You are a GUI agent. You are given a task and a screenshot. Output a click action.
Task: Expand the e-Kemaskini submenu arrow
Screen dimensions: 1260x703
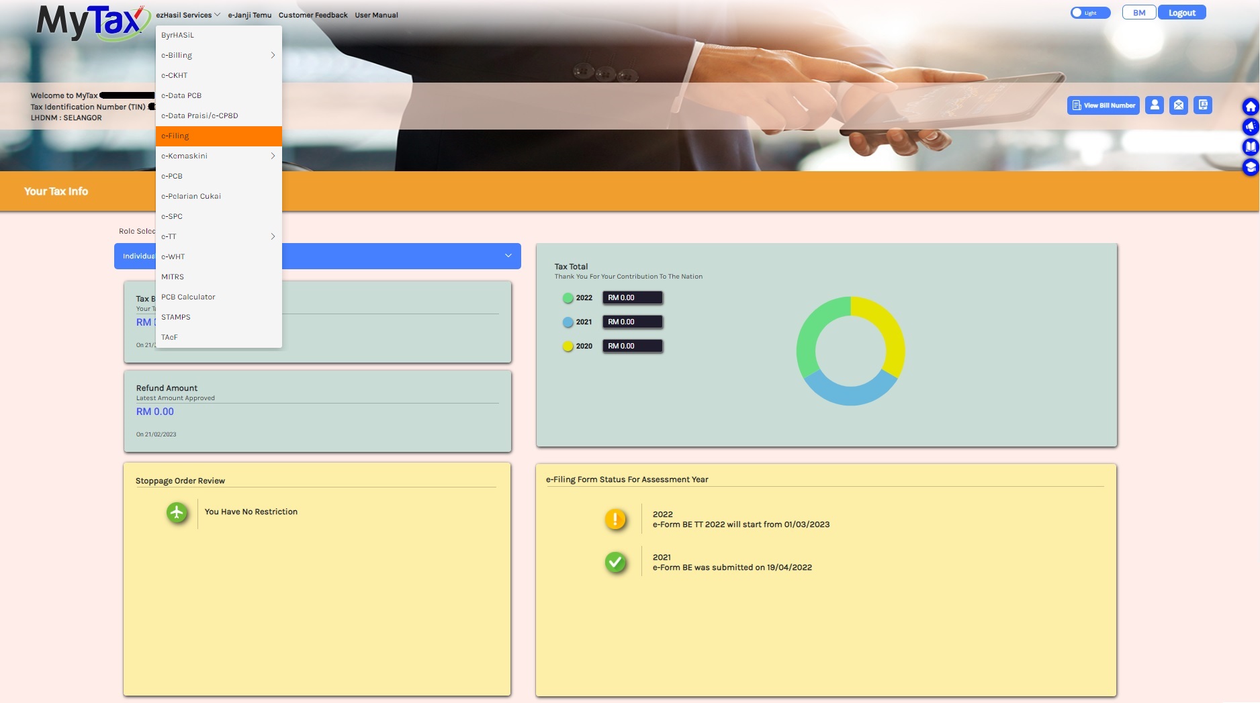273,156
